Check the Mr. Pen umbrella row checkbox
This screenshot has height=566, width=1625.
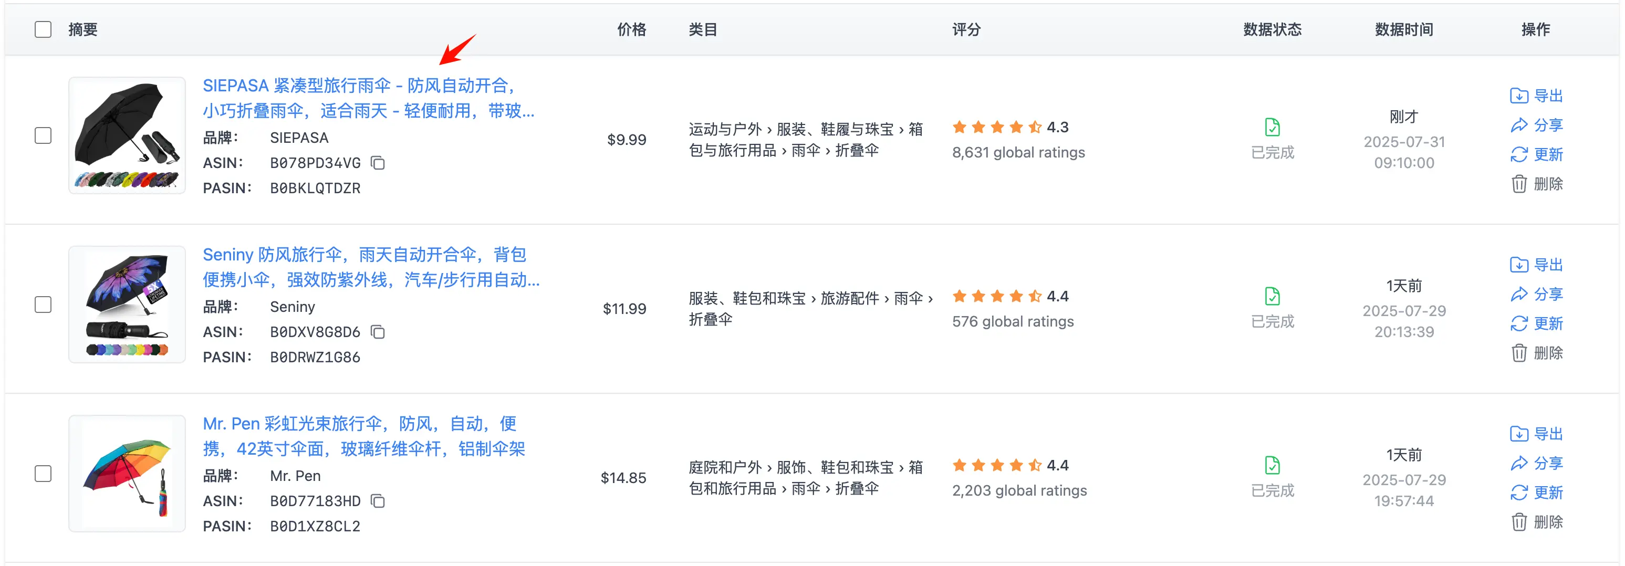43,474
